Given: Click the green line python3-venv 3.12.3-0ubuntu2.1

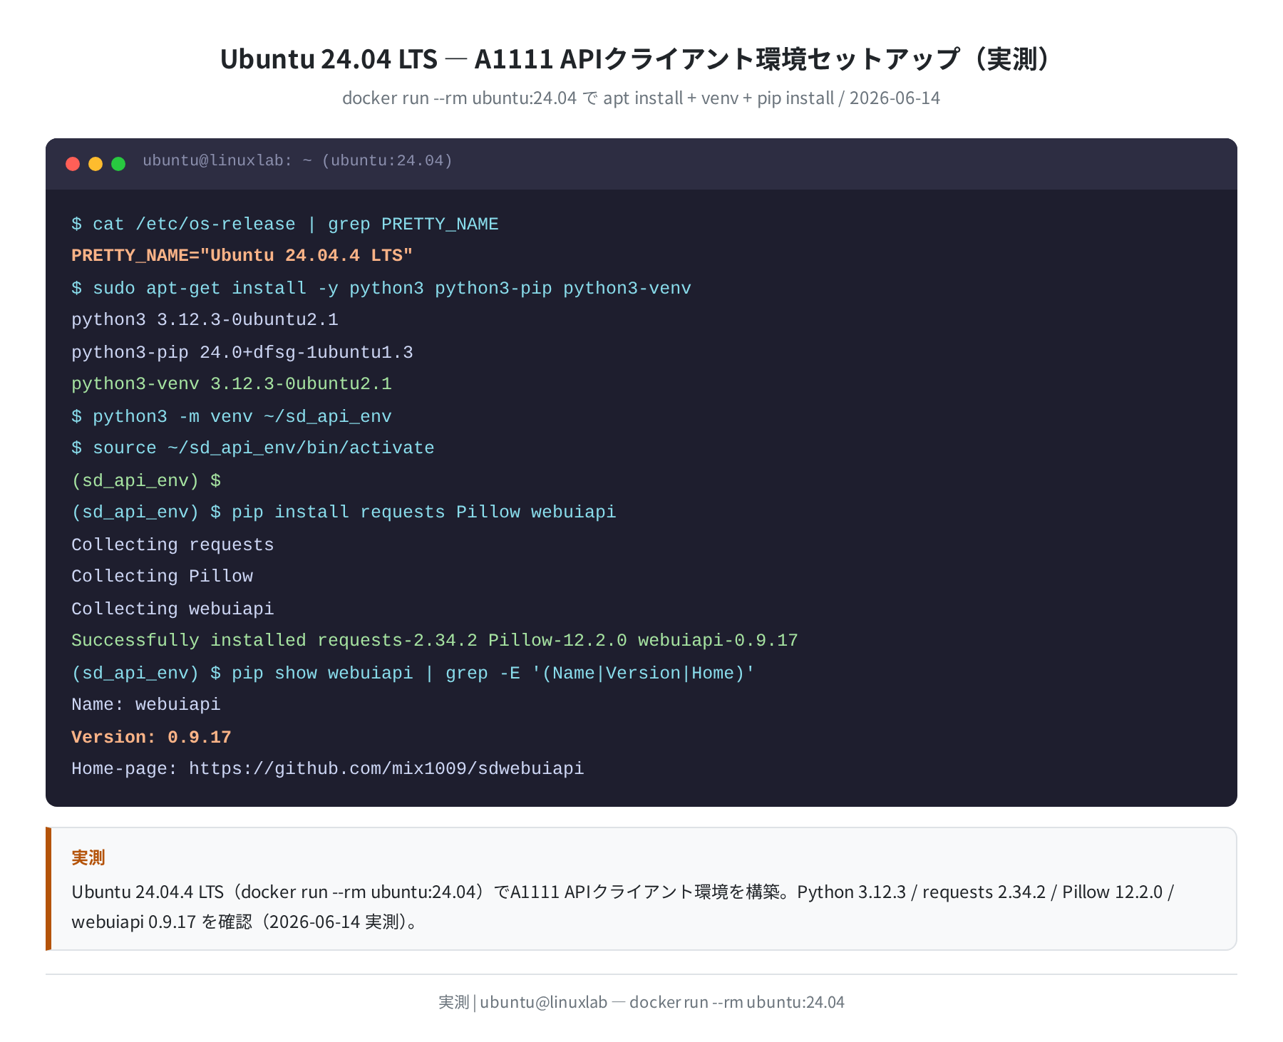Looking at the screenshot, I should tap(232, 384).
